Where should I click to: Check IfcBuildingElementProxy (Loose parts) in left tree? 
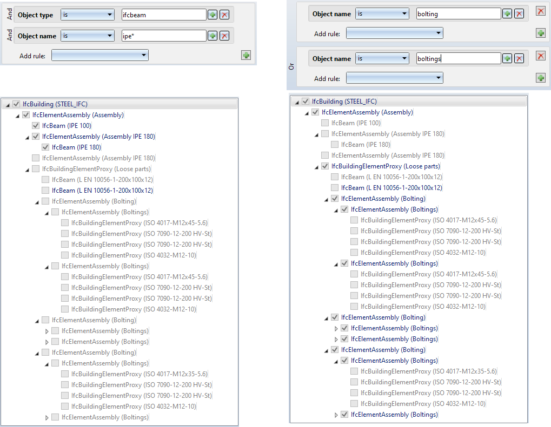click(36, 169)
